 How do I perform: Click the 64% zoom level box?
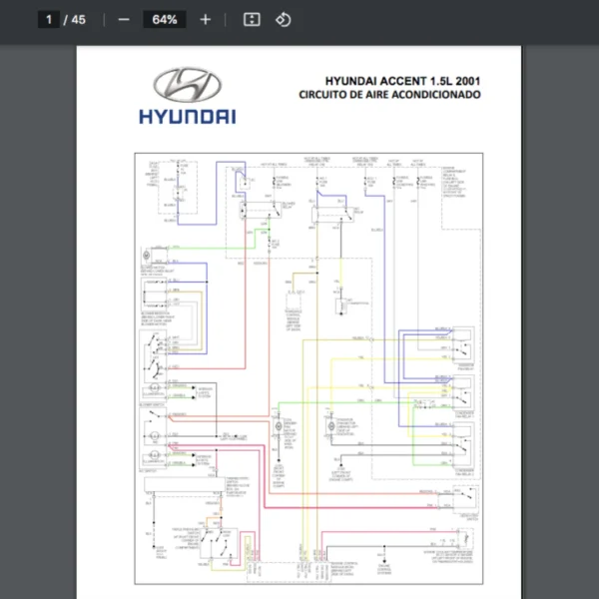click(164, 20)
